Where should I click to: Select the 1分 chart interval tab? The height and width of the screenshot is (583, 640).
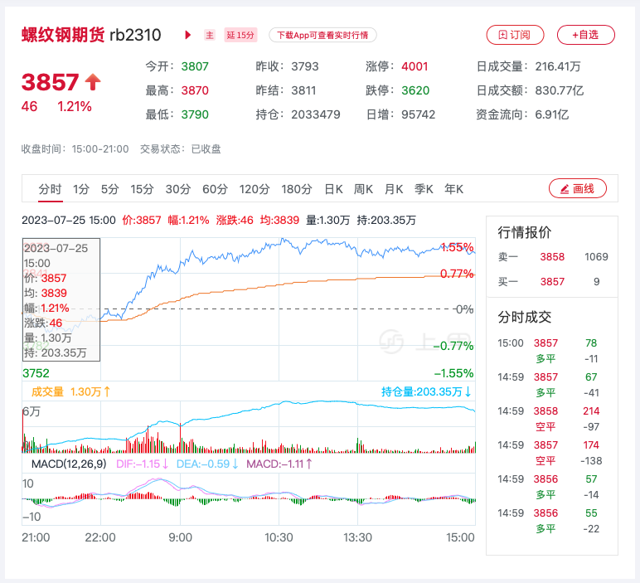pos(81,189)
